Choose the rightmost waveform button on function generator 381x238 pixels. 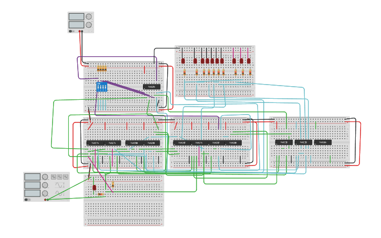click(66, 177)
